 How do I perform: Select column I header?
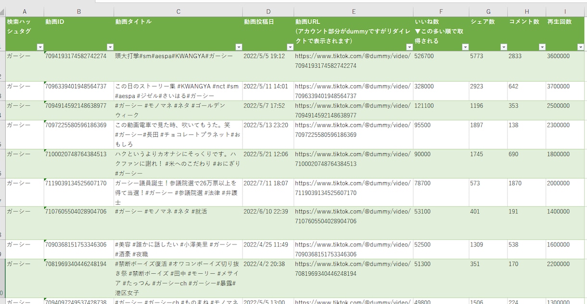(565, 12)
